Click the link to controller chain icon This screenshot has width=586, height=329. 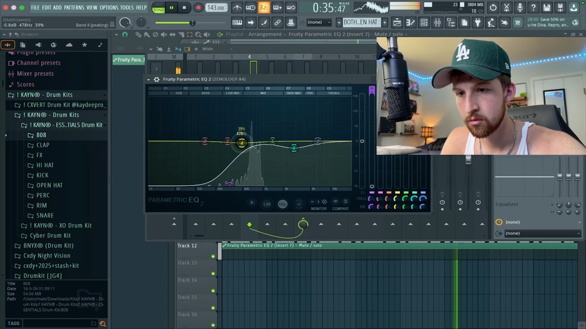277,22
